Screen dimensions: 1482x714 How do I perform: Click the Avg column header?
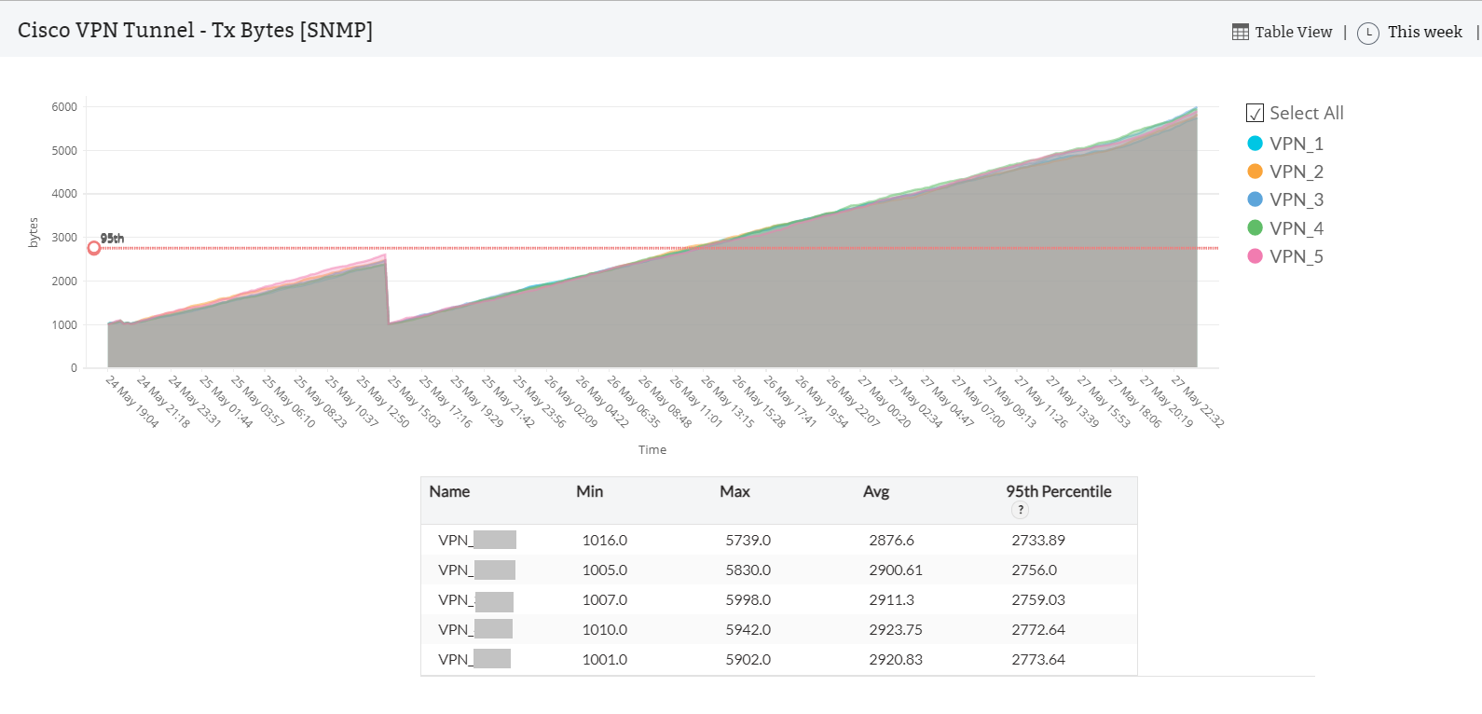[876, 492]
